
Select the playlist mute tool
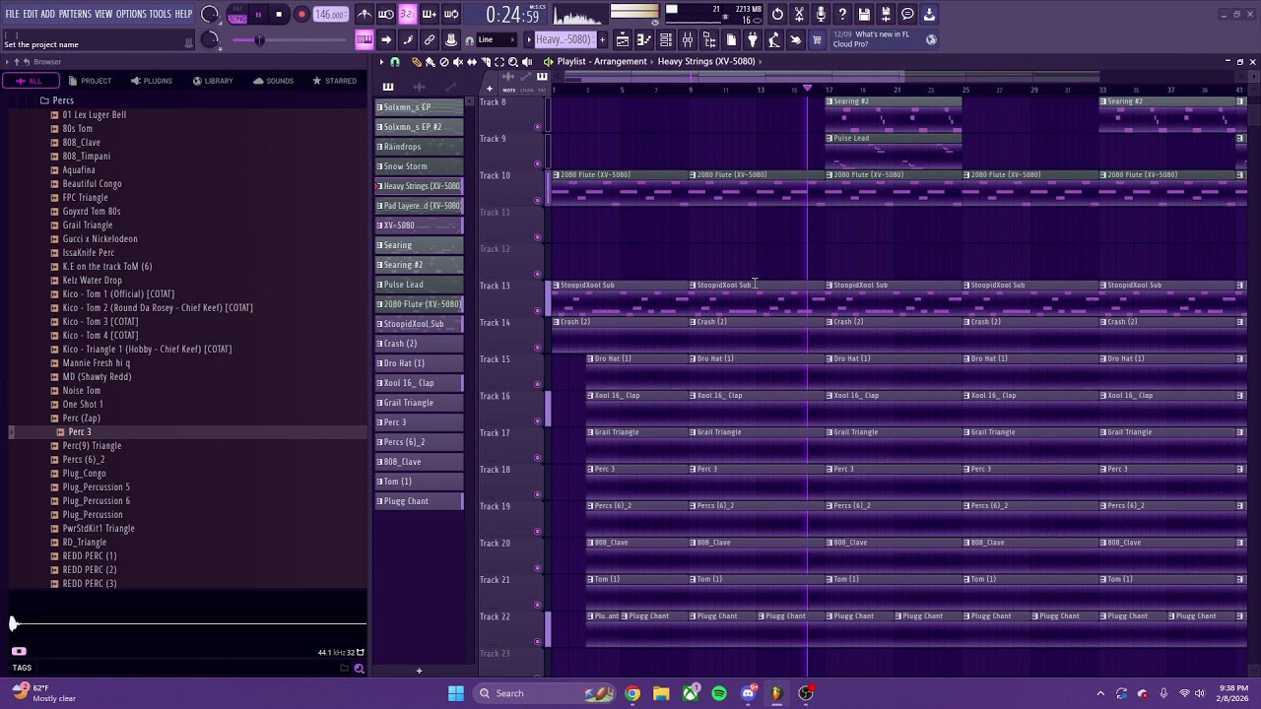coord(457,62)
